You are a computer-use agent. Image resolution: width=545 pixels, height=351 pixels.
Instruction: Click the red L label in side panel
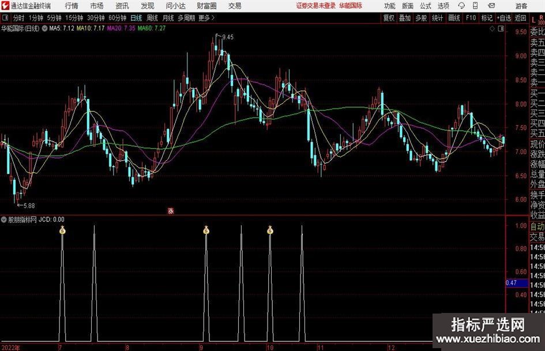click(533, 20)
